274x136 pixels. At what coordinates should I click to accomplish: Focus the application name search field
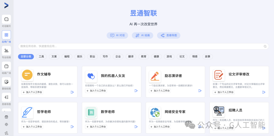click(143, 46)
